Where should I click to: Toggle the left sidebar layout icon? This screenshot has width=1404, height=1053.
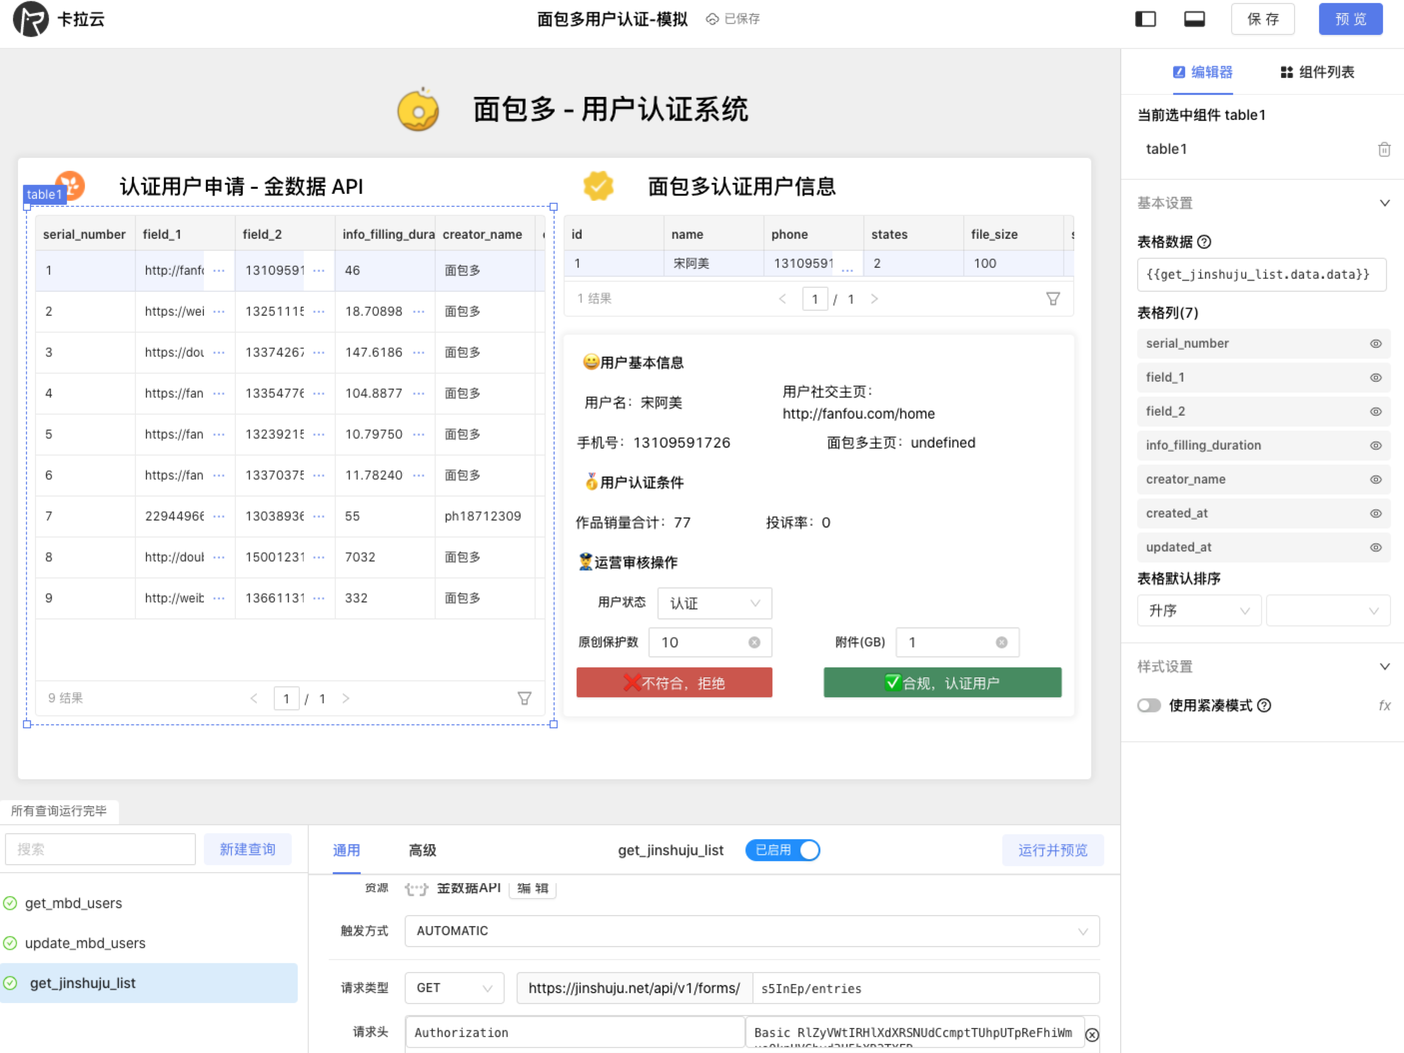coord(1145,19)
